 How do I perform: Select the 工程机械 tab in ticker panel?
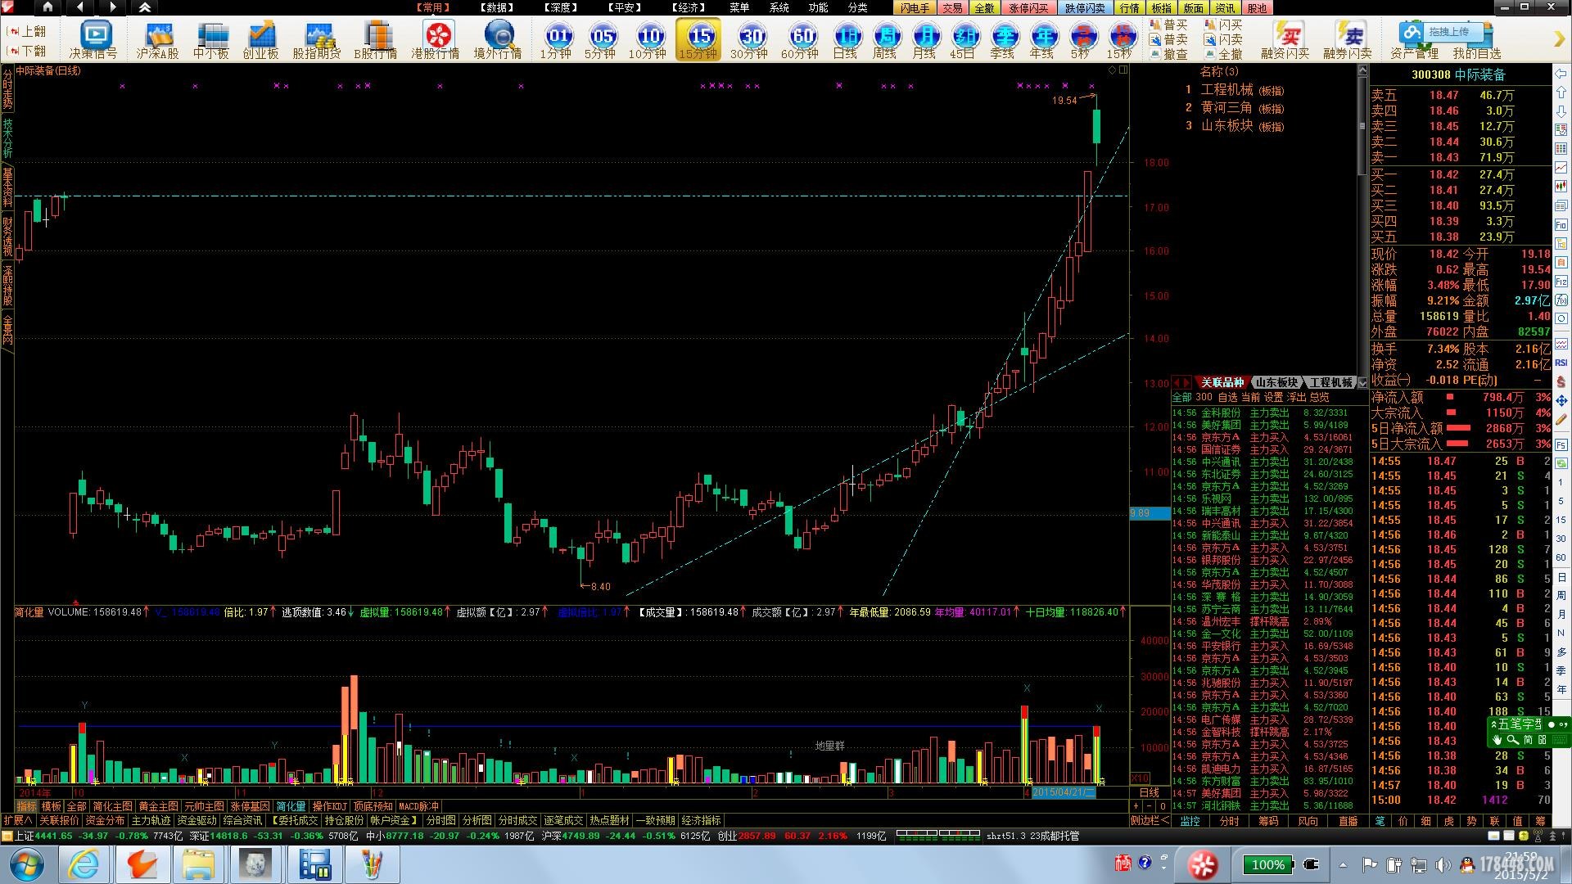click(x=1330, y=382)
